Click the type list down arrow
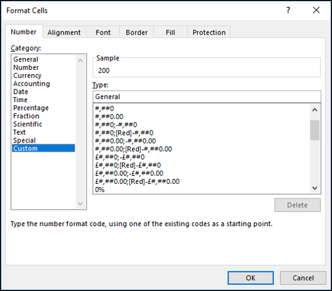 pyautogui.click(x=314, y=188)
